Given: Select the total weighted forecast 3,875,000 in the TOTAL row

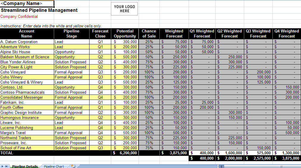Looking at the screenshot, I should [174, 153].
